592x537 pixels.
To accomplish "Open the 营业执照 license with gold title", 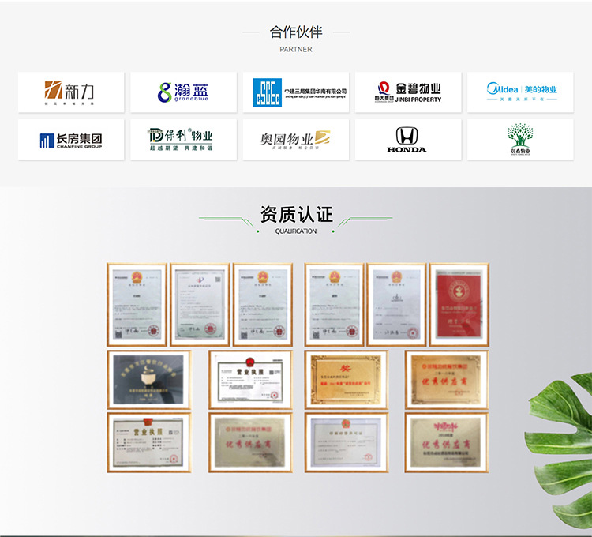I will (x=148, y=442).
